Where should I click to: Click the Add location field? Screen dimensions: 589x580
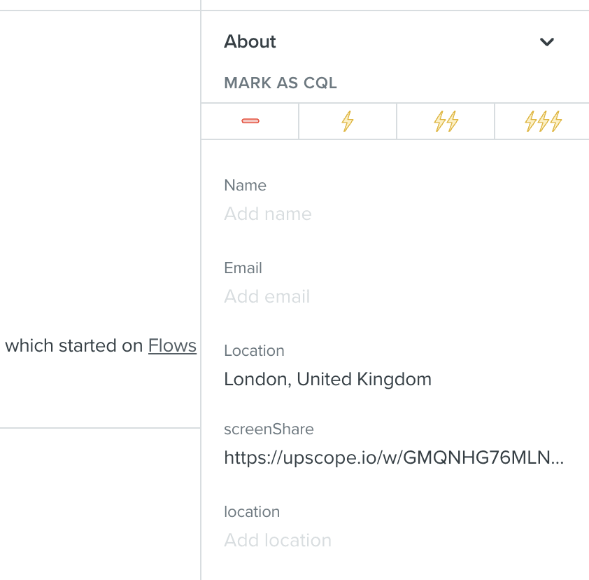click(278, 540)
